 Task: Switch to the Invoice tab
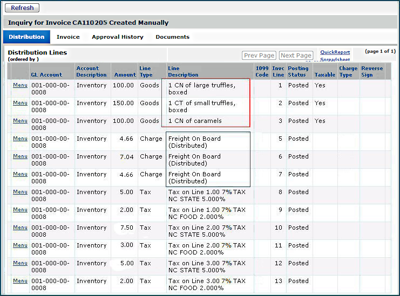coord(68,37)
